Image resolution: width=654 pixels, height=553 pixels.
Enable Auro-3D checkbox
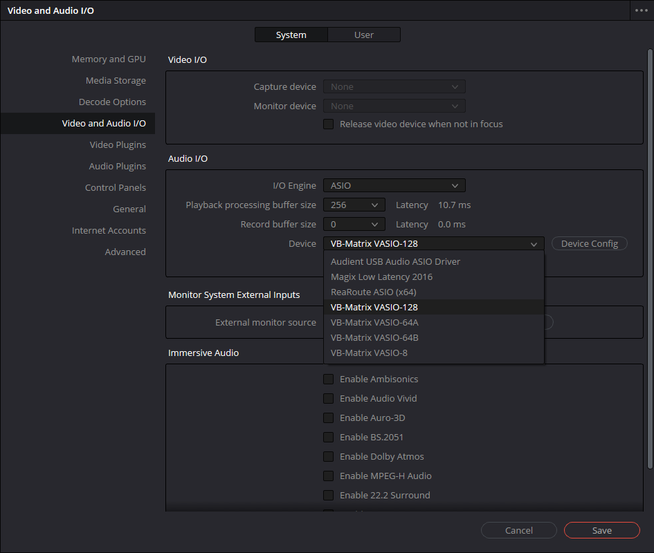point(328,418)
